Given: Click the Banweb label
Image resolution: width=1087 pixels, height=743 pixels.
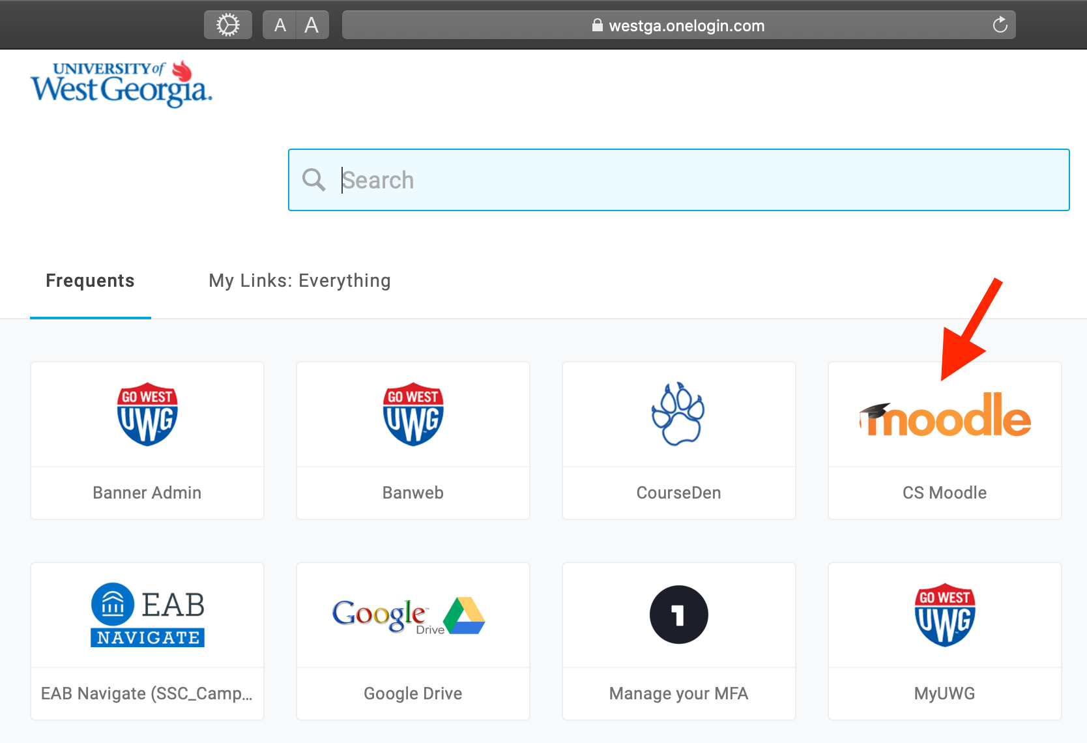Looking at the screenshot, I should click(x=413, y=493).
